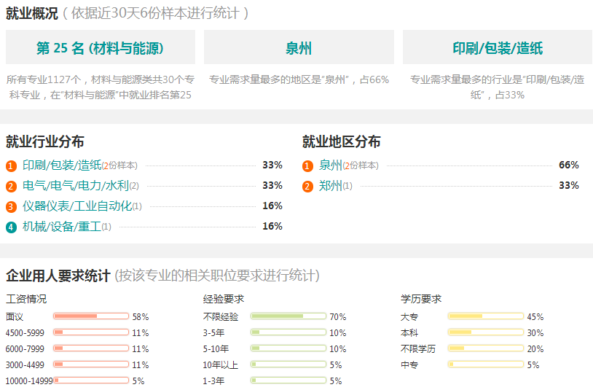Screen dimensions: 593x390
Task: Click the orange rank 2 badge beside 电气/电气/电力/水利
Action: (11, 186)
